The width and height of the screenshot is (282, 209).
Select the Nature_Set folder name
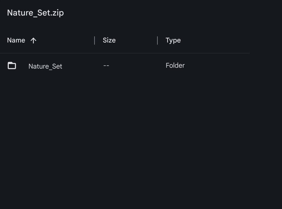coord(45,66)
